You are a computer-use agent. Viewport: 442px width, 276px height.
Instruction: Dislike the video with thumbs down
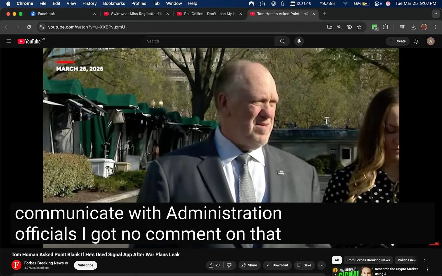(229, 265)
